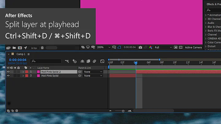Open Interpret Footage icon in project panel

pos(8,48)
